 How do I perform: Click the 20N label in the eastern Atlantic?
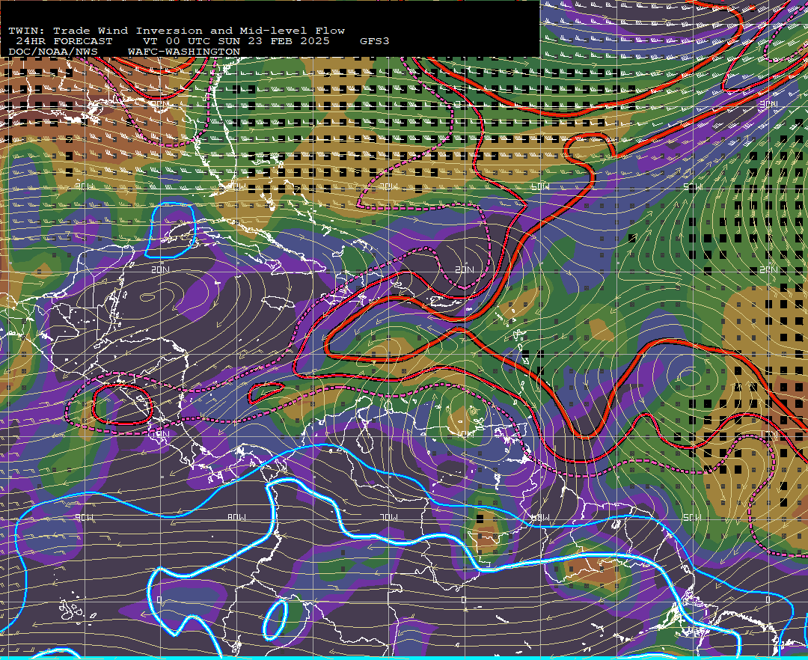[x=769, y=269]
